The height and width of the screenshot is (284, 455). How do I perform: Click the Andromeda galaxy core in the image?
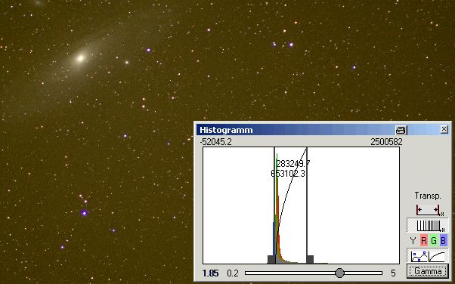point(80,58)
